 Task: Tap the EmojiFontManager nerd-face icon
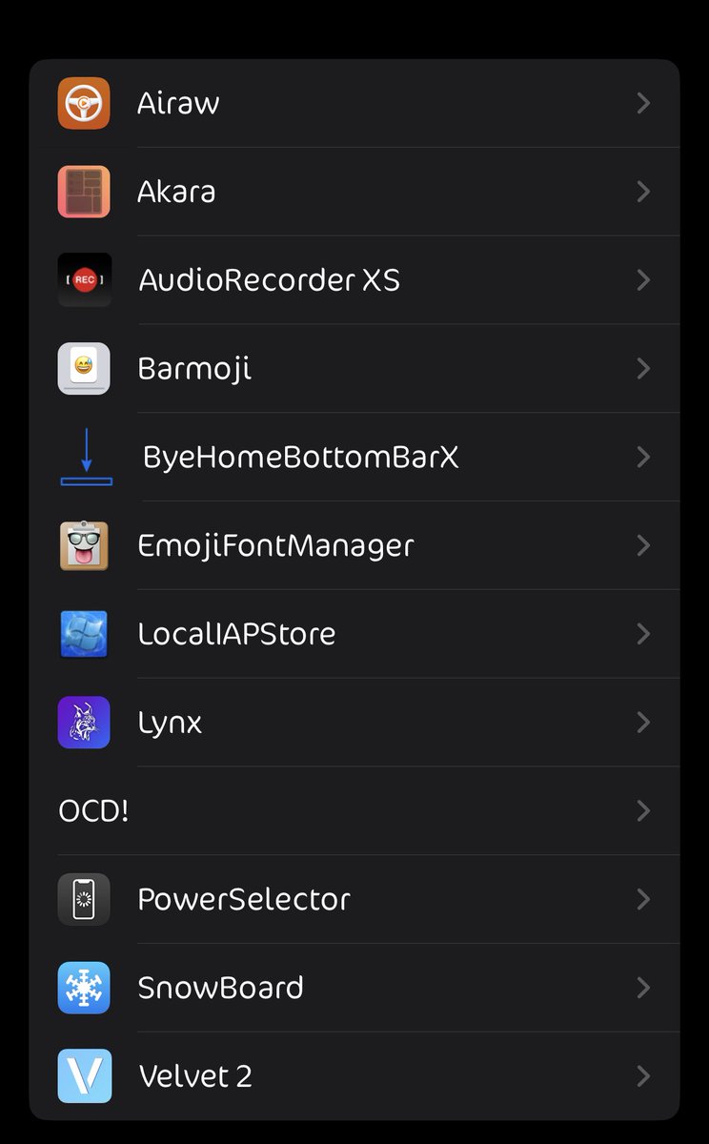pyautogui.click(x=84, y=545)
